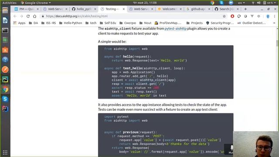Open the Google Chrome app menu
The height and width of the screenshot is (157, 279).
tap(36, 3)
